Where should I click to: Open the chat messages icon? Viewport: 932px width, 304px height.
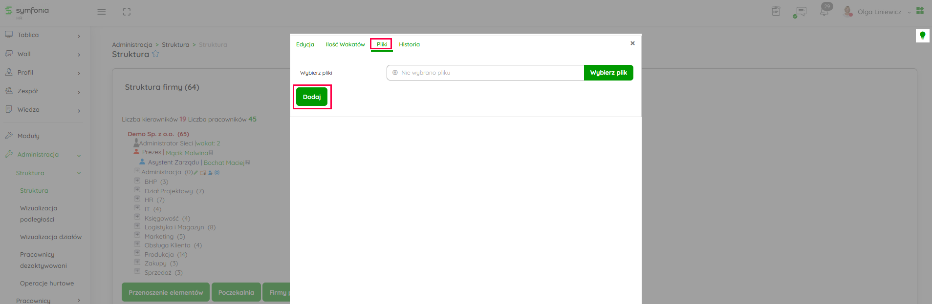(800, 12)
